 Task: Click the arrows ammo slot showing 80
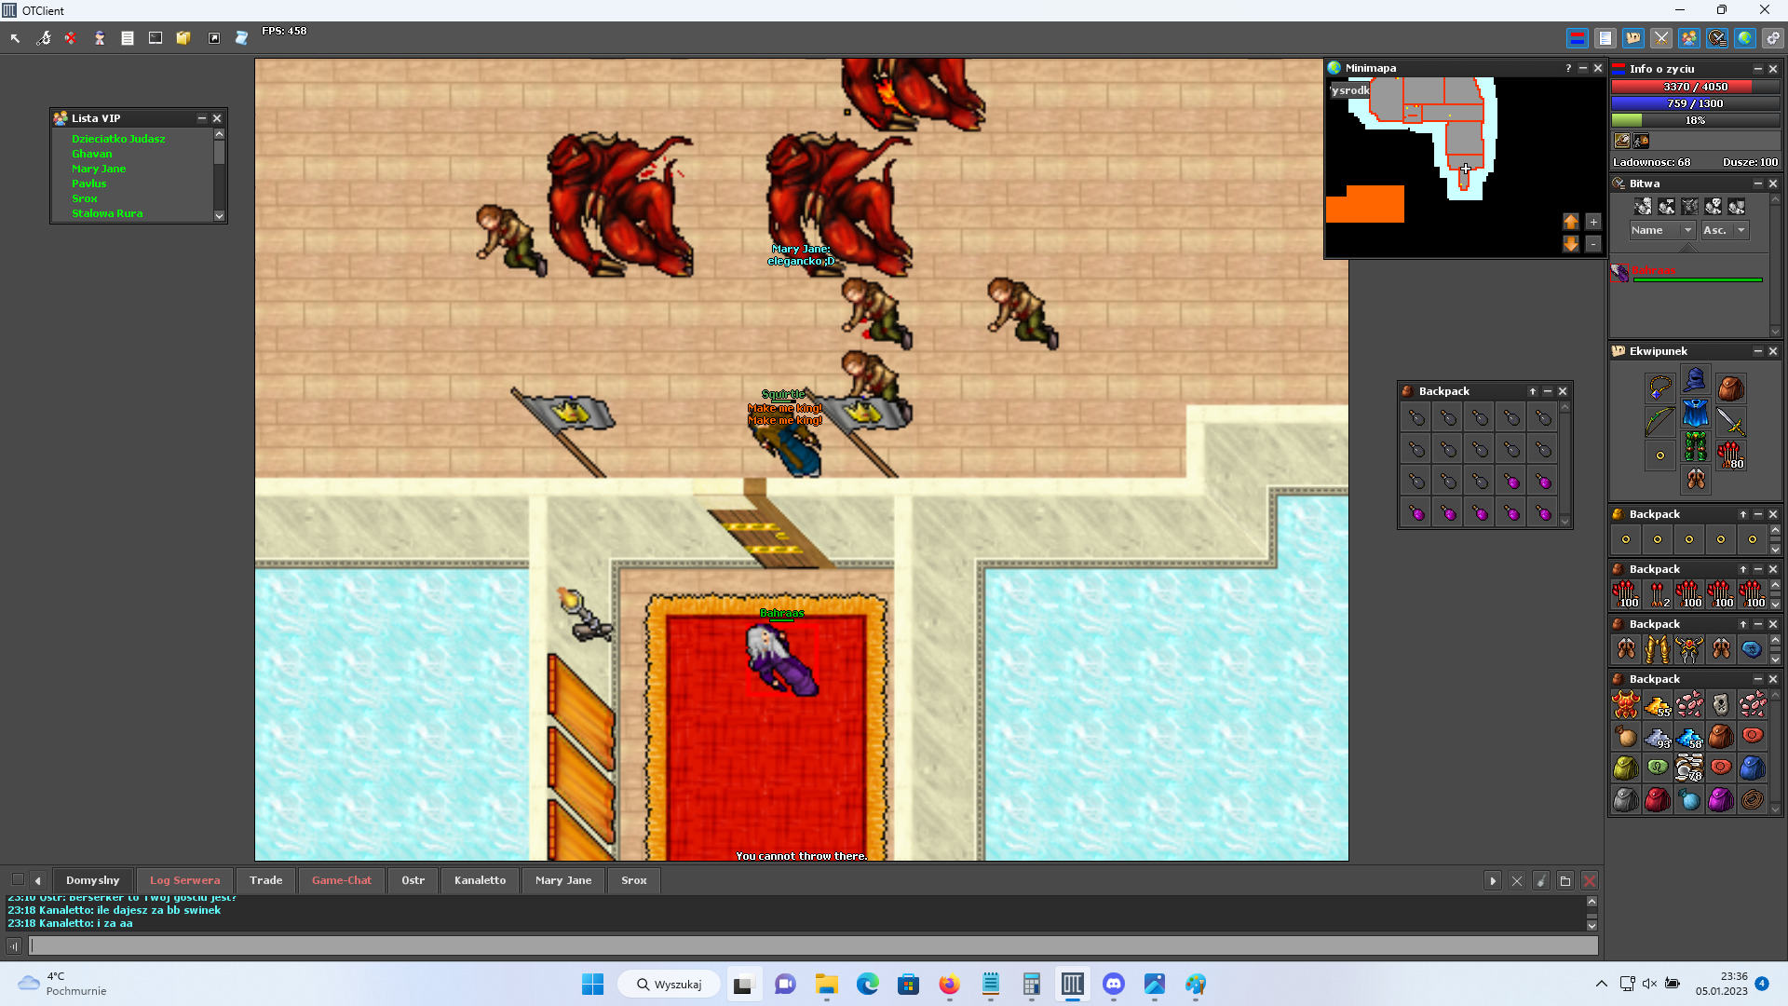point(1730,455)
